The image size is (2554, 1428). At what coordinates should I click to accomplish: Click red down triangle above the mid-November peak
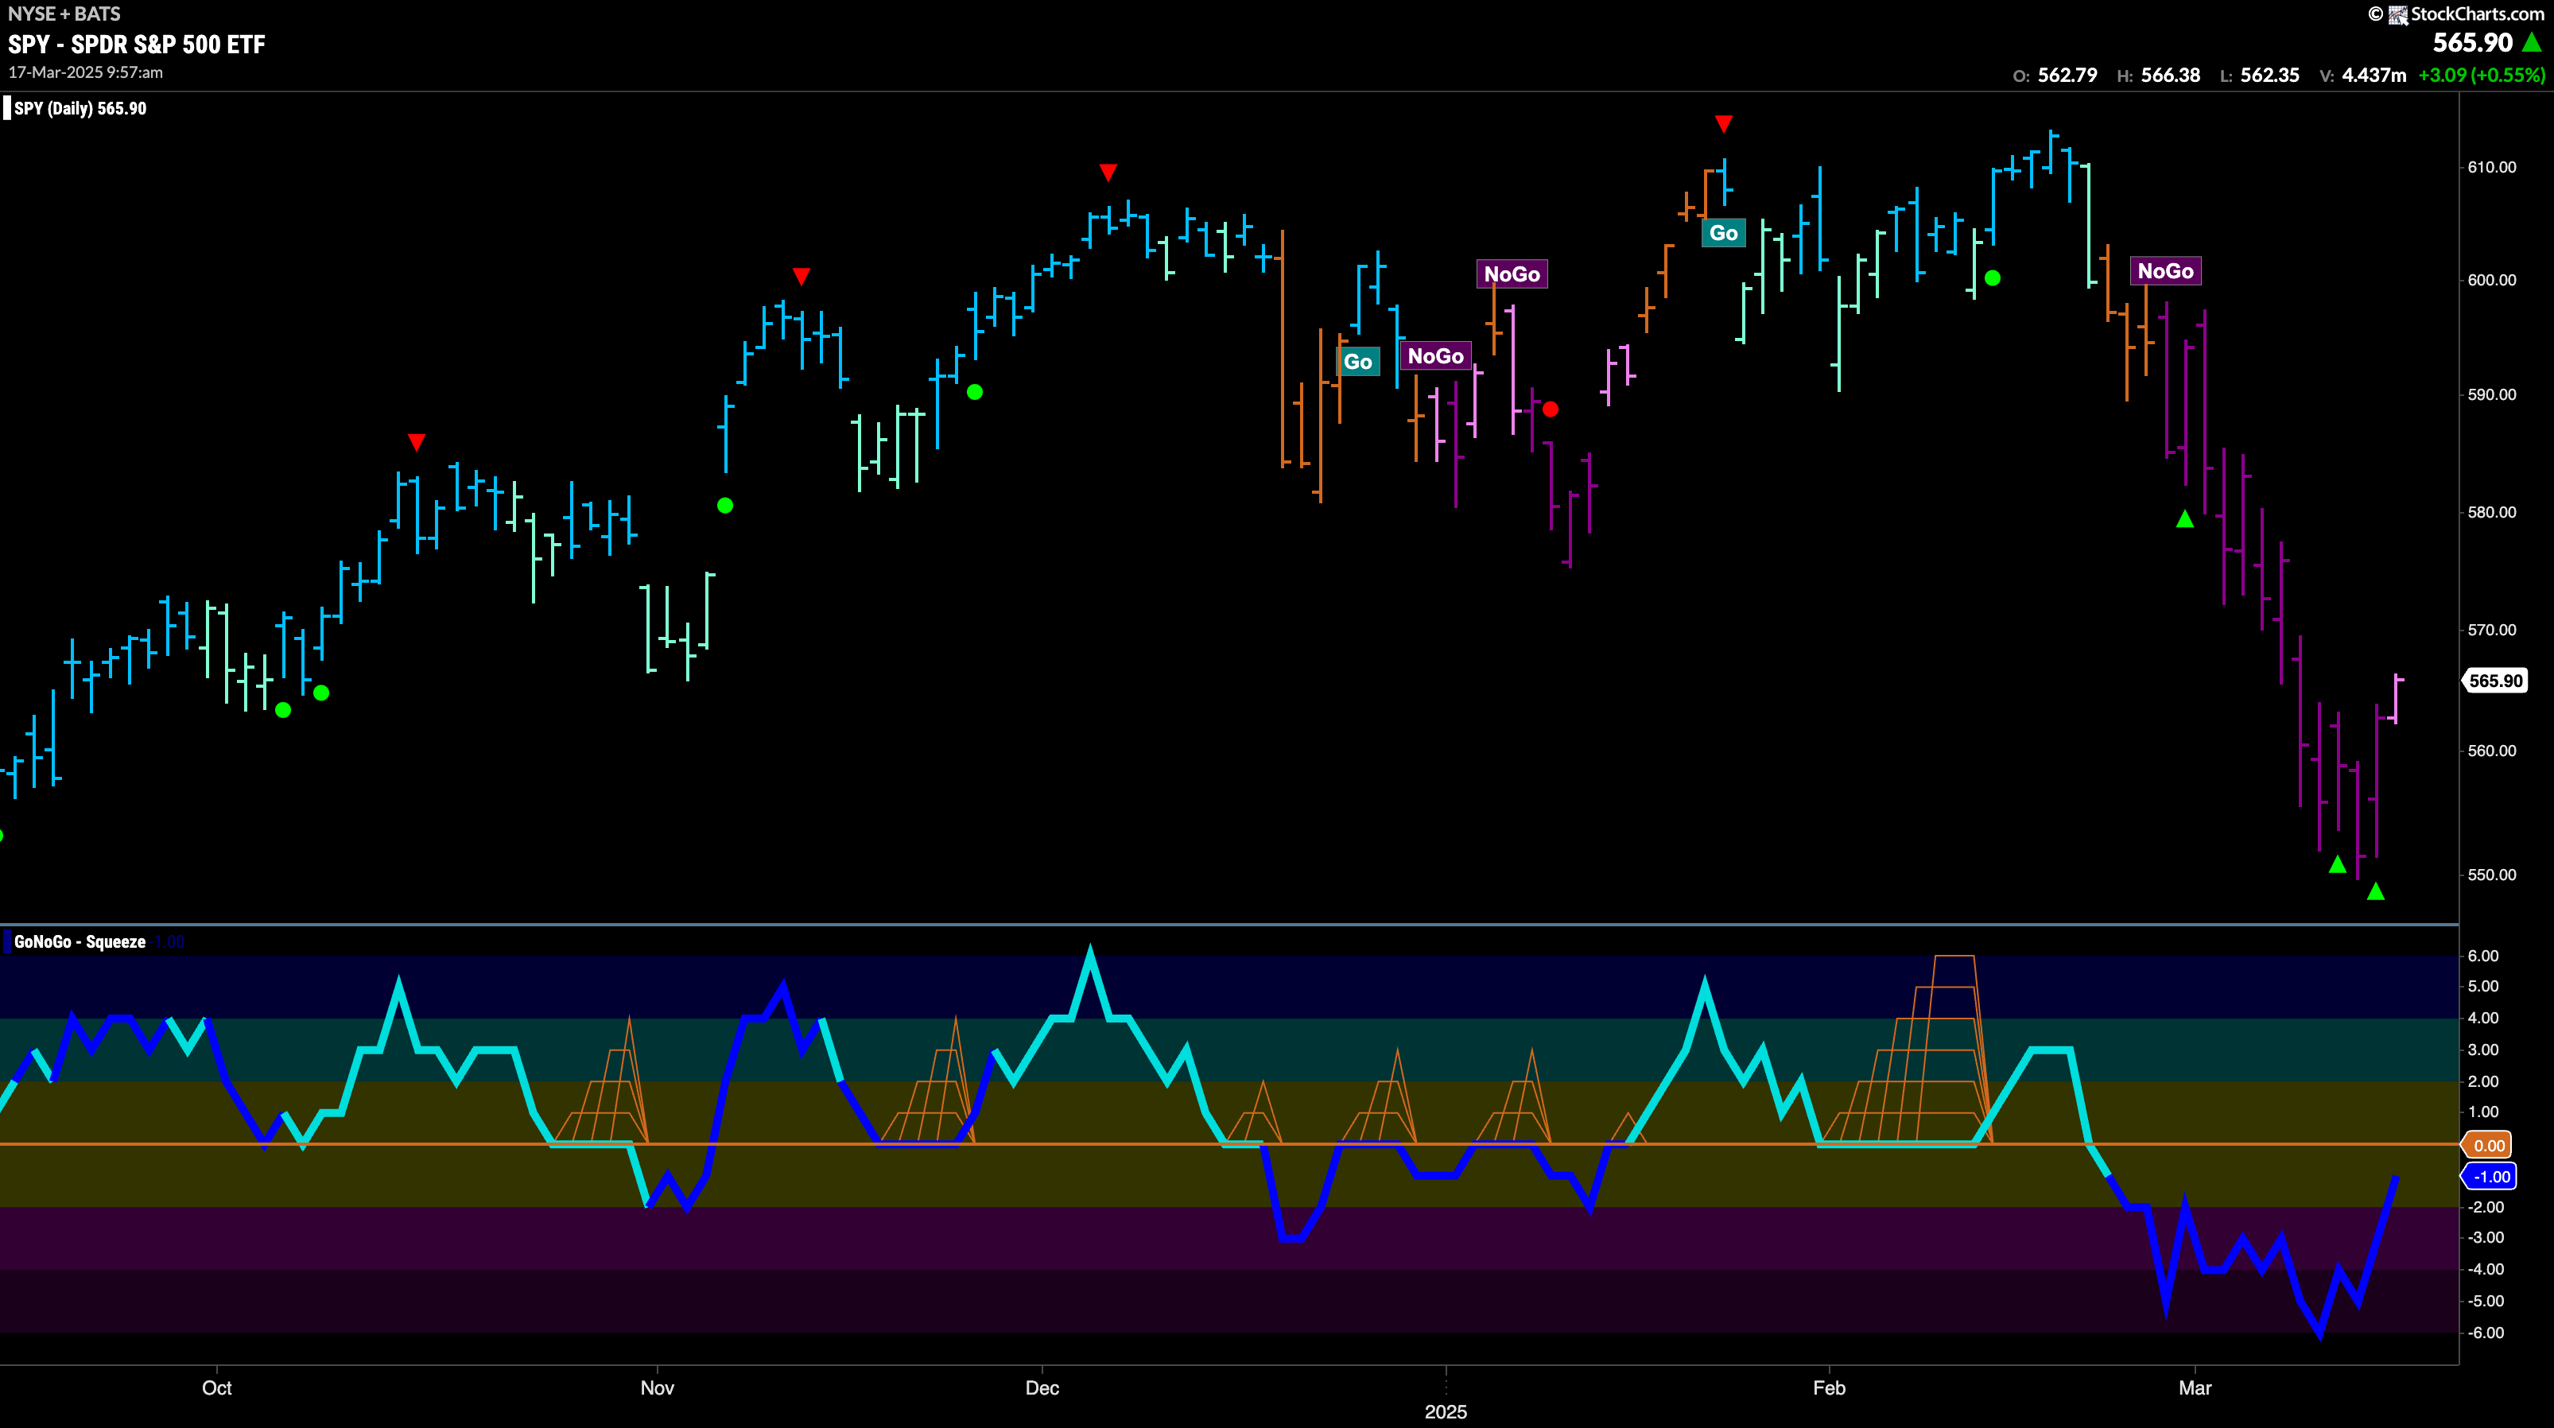[801, 276]
